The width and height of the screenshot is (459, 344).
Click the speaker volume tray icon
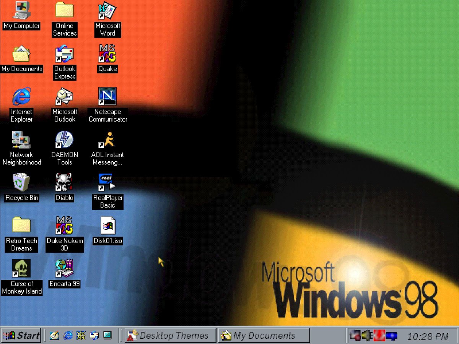point(367,336)
